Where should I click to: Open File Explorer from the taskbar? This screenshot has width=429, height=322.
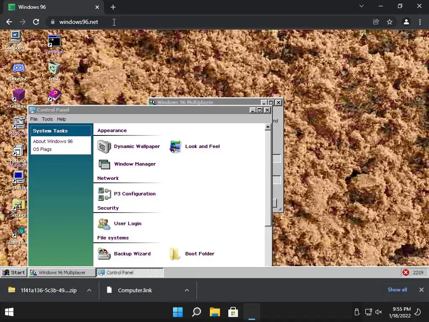coord(215,312)
